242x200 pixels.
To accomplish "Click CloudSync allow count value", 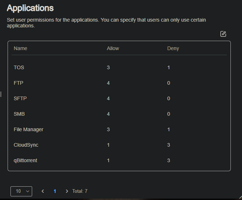I will (x=108, y=145).
